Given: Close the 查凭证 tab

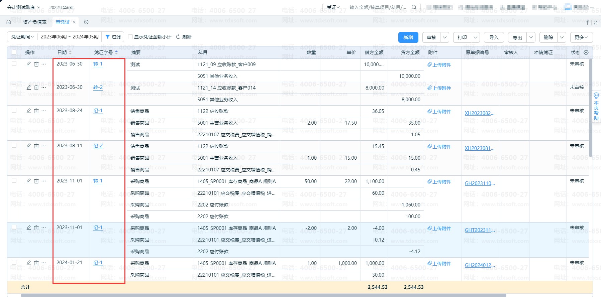Looking at the screenshot, I should 74,22.
